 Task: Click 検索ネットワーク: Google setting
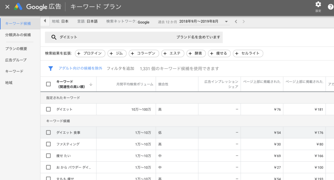point(128,21)
